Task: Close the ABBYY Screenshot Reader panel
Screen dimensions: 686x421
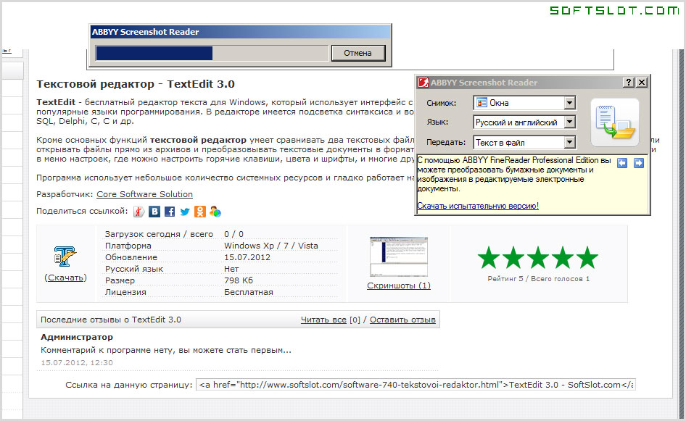Action: [641, 82]
